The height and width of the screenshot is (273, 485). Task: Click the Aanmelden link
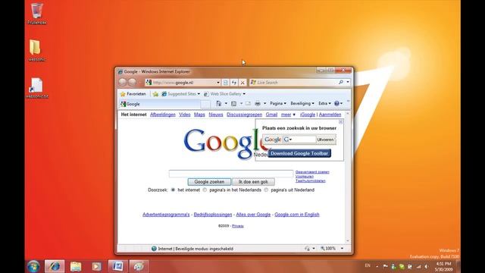click(x=330, y=115)
